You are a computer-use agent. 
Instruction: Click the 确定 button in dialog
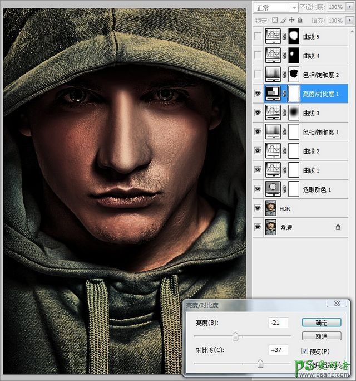(x=322, y=323)
